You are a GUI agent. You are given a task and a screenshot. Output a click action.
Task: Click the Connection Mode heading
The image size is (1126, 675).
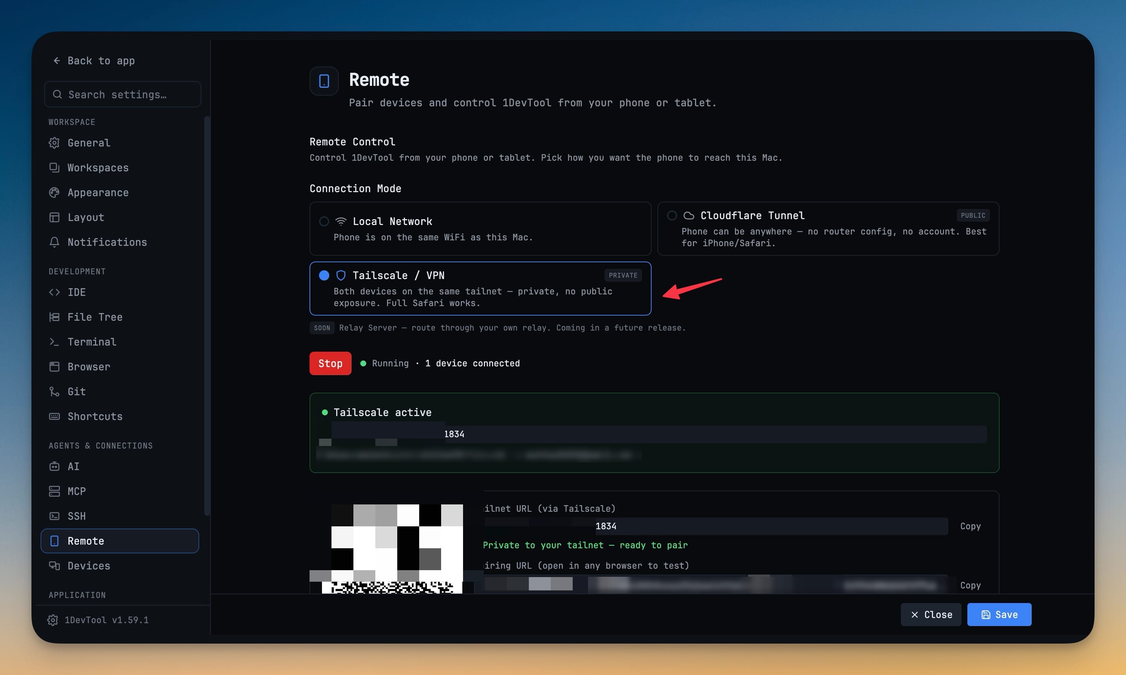click(x=355, y=188)
